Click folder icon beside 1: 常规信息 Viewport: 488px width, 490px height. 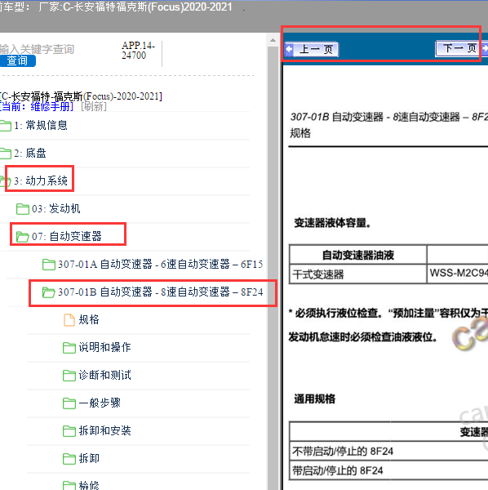pyautogui.click(x=6, y=126)
